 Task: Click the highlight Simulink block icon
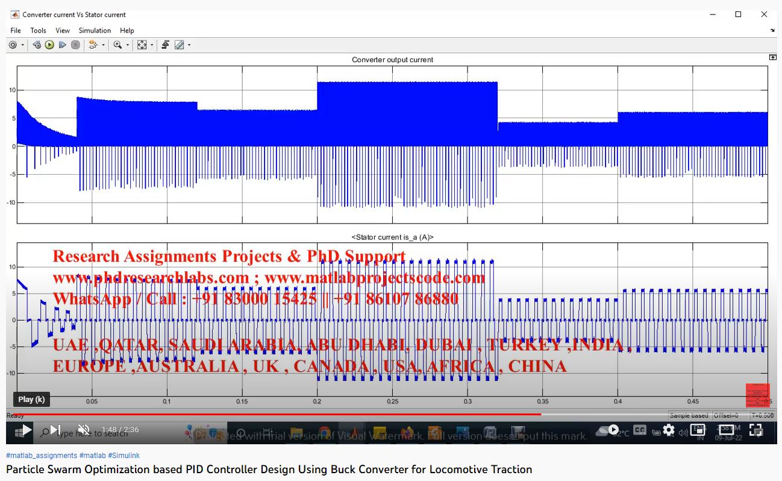[x=93, y=45]
